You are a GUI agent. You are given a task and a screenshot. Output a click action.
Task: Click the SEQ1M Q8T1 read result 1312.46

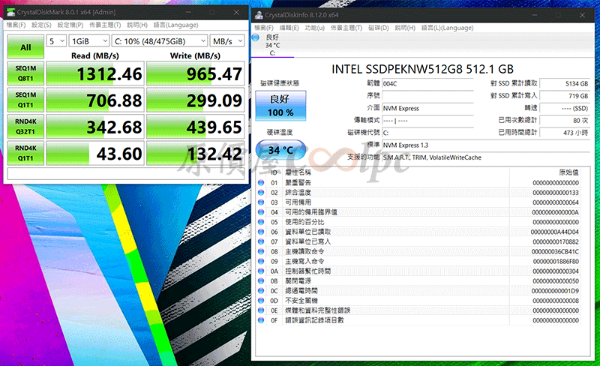pos(95,73)
